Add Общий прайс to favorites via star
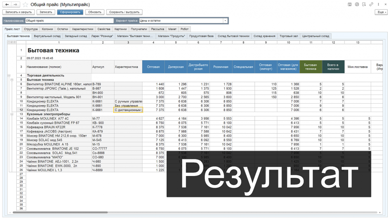The image size is (388, 218). pyautogui.click(x=25, y=5)
